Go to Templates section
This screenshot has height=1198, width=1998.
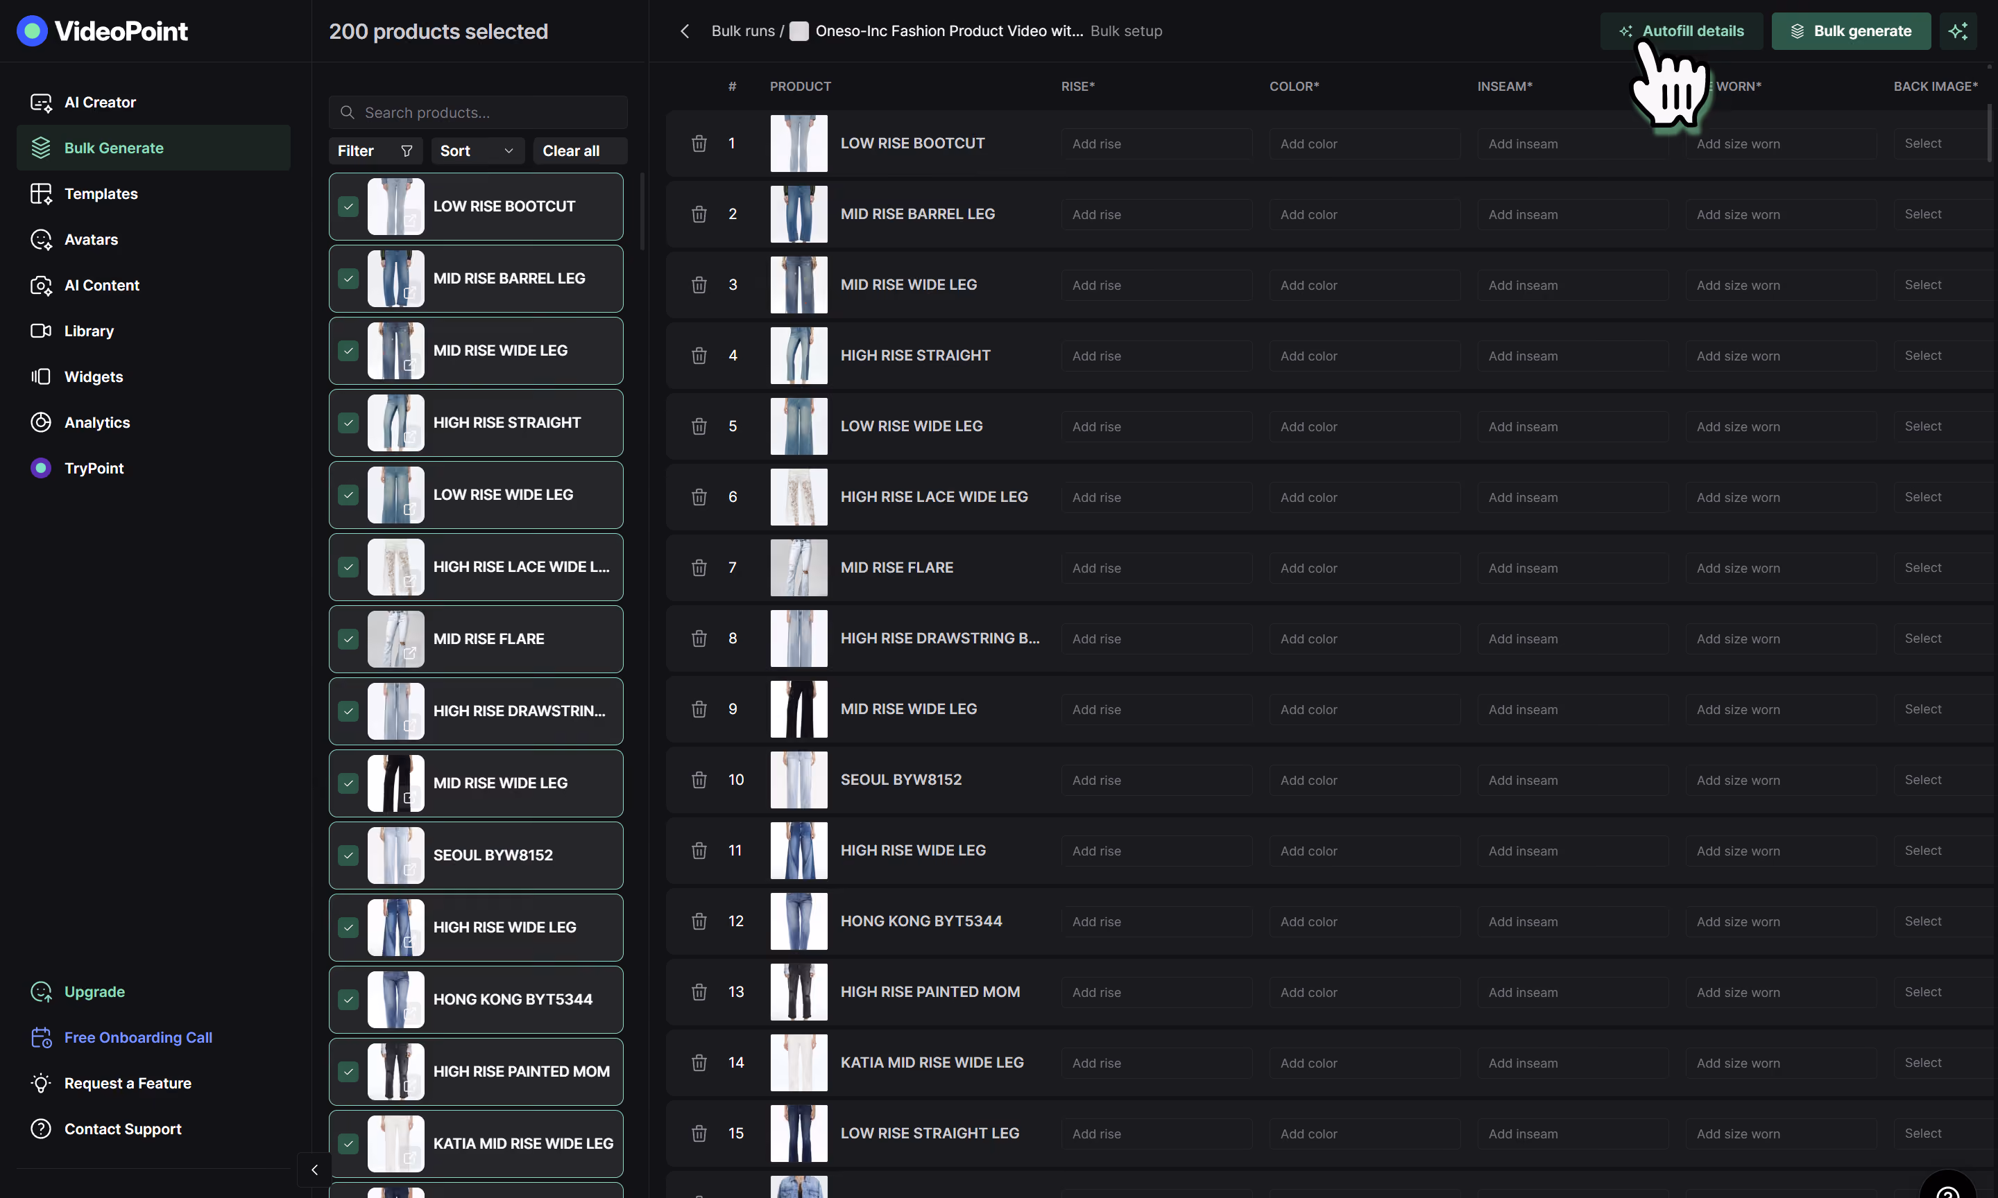pos(153,193)
